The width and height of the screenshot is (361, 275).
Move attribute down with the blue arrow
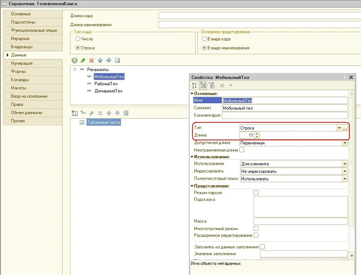tap(109, 60)
